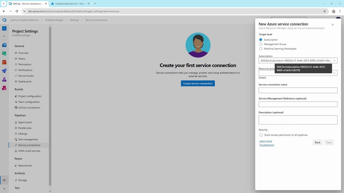This screenshot has height=193, width=344.
Task: Open the Troubleshoot link
Action: point(267,145)
